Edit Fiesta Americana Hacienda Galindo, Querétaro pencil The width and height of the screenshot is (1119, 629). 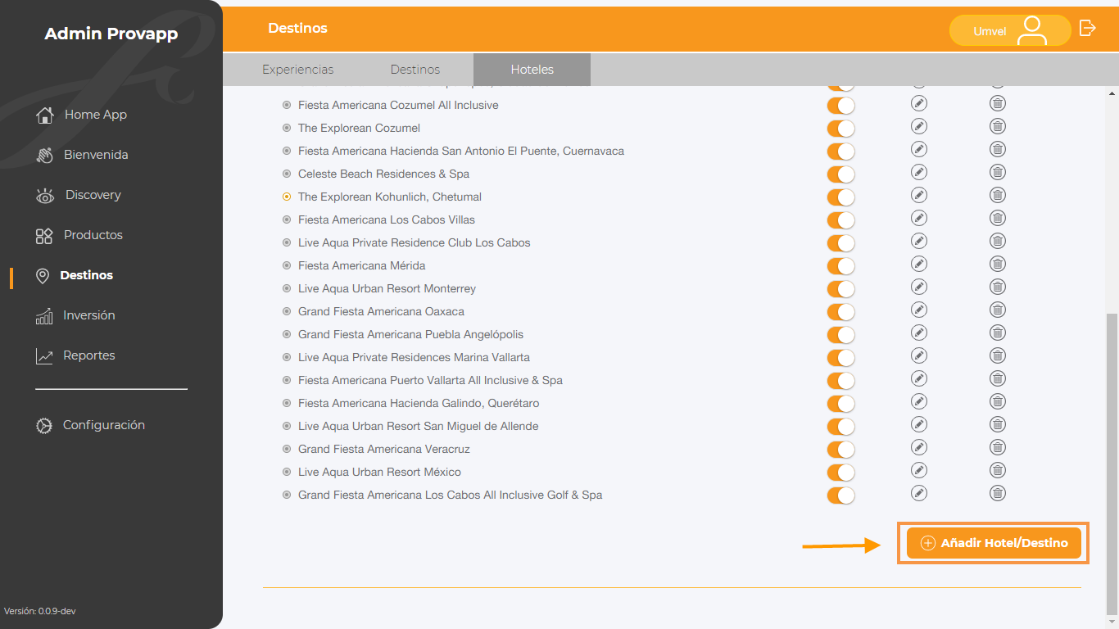(x=919, y=401)
